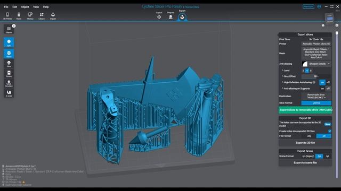Click the New badge in Export 3D
Screen dimensions: 341x191
click(x=328, y=124)
